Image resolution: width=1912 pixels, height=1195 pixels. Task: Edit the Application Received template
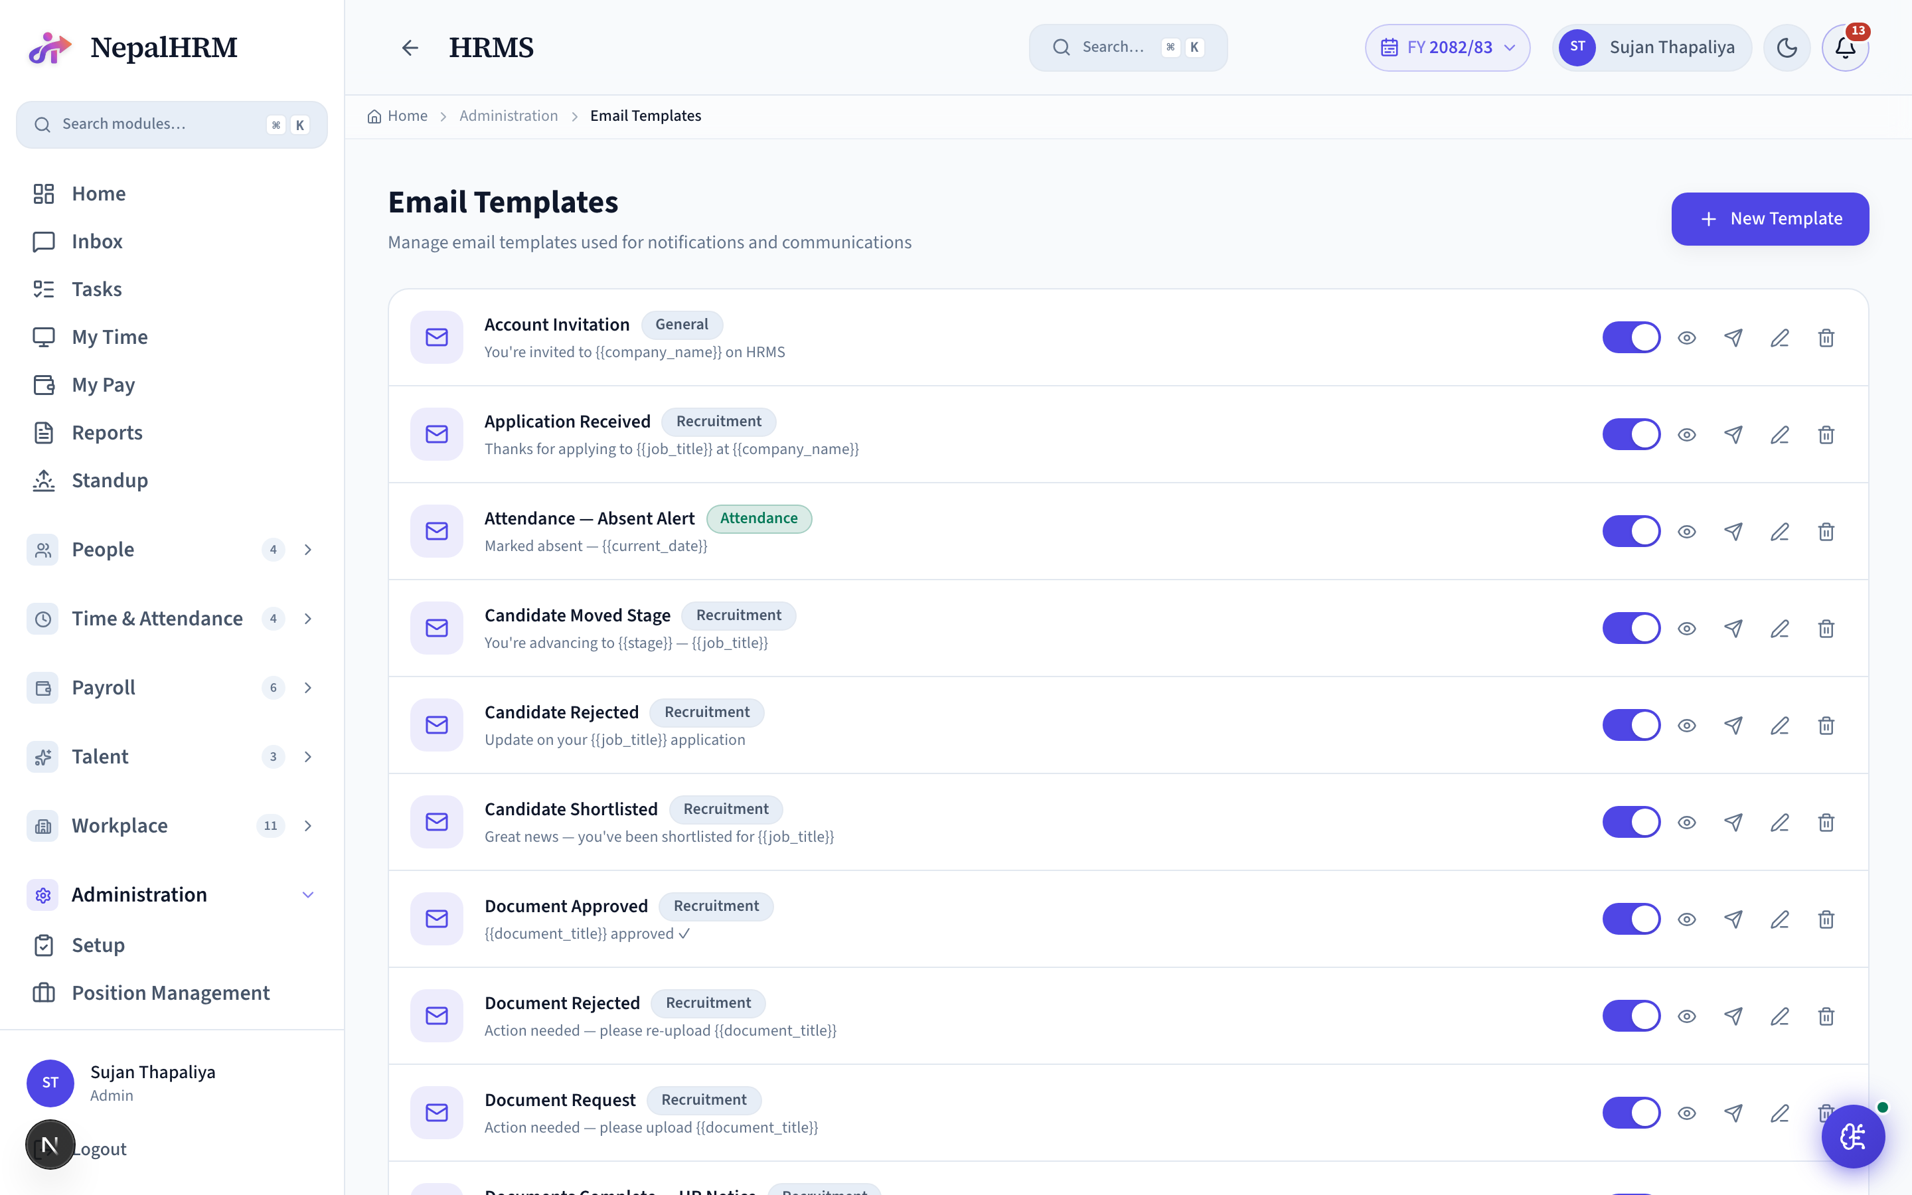point(1779,435)
